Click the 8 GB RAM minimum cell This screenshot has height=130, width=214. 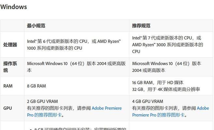pyautogui.click(x=36, y=86)
